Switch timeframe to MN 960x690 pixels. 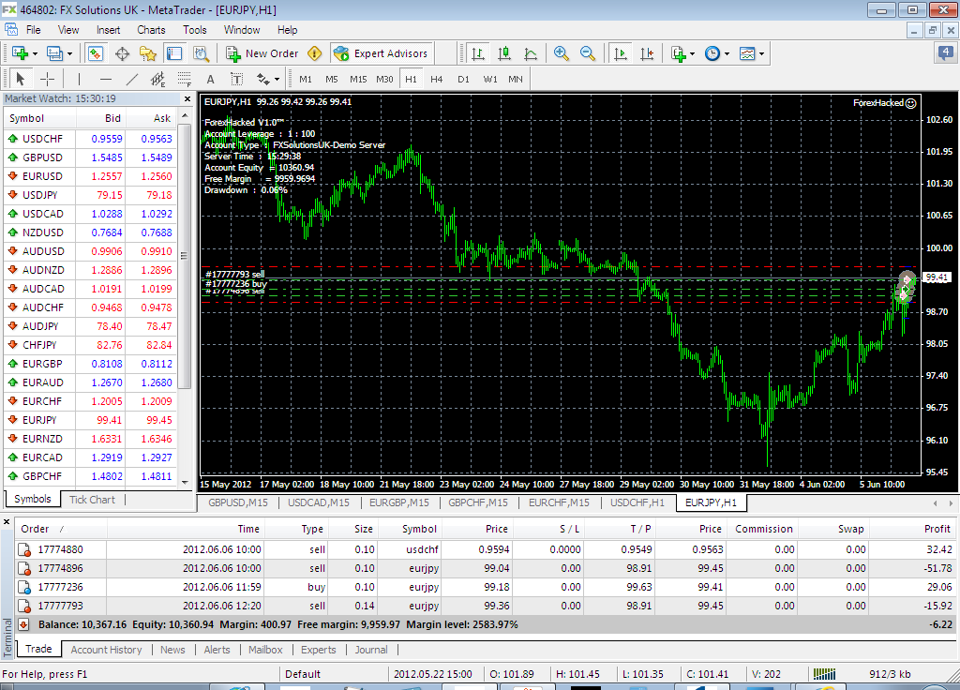pos(516,79)
